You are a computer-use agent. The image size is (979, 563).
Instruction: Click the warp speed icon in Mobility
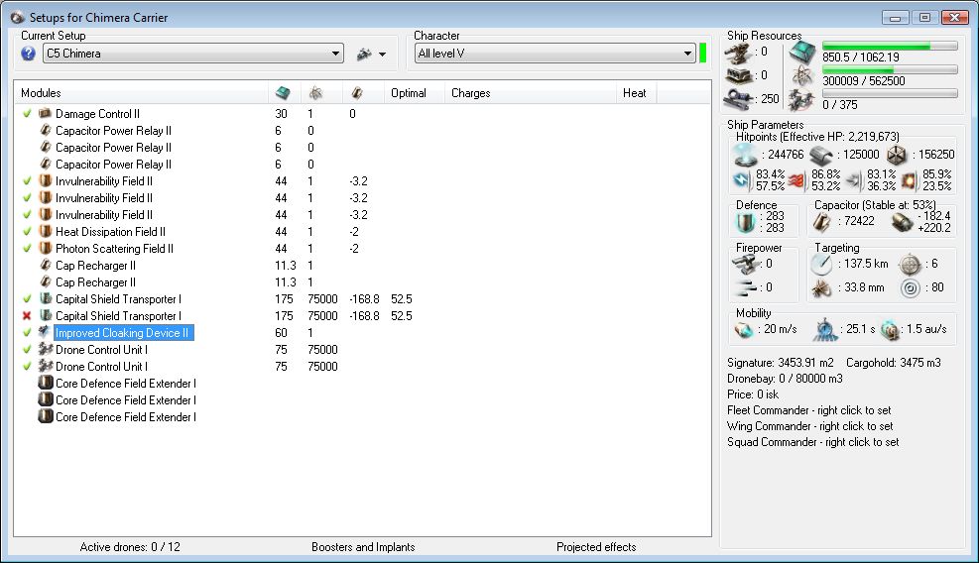click(x=890, y=330)
